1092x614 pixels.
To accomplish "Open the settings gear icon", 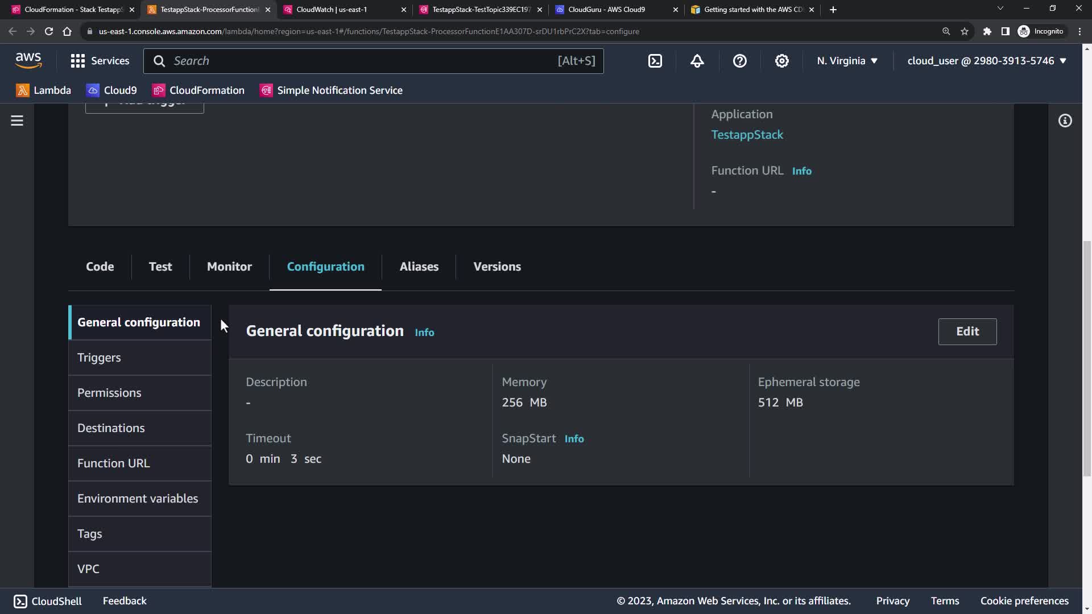I will [x=782, y=61].
